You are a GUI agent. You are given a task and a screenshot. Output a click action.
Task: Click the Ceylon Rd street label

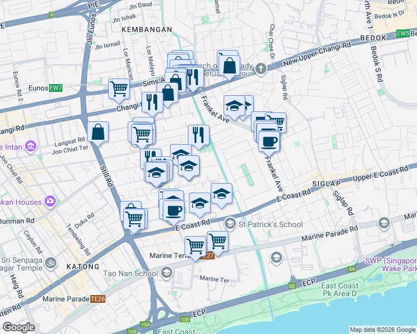(x=33, y=242)
